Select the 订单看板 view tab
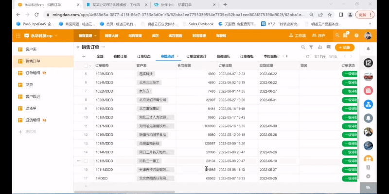 pos(247,56)
